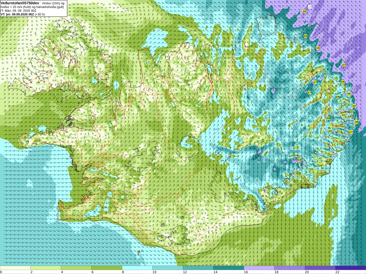Click the yellow gust label '29'
Image resolution: width=366 pixels, height=274 pixels.
pyautogui.click(x=330, y=131)
